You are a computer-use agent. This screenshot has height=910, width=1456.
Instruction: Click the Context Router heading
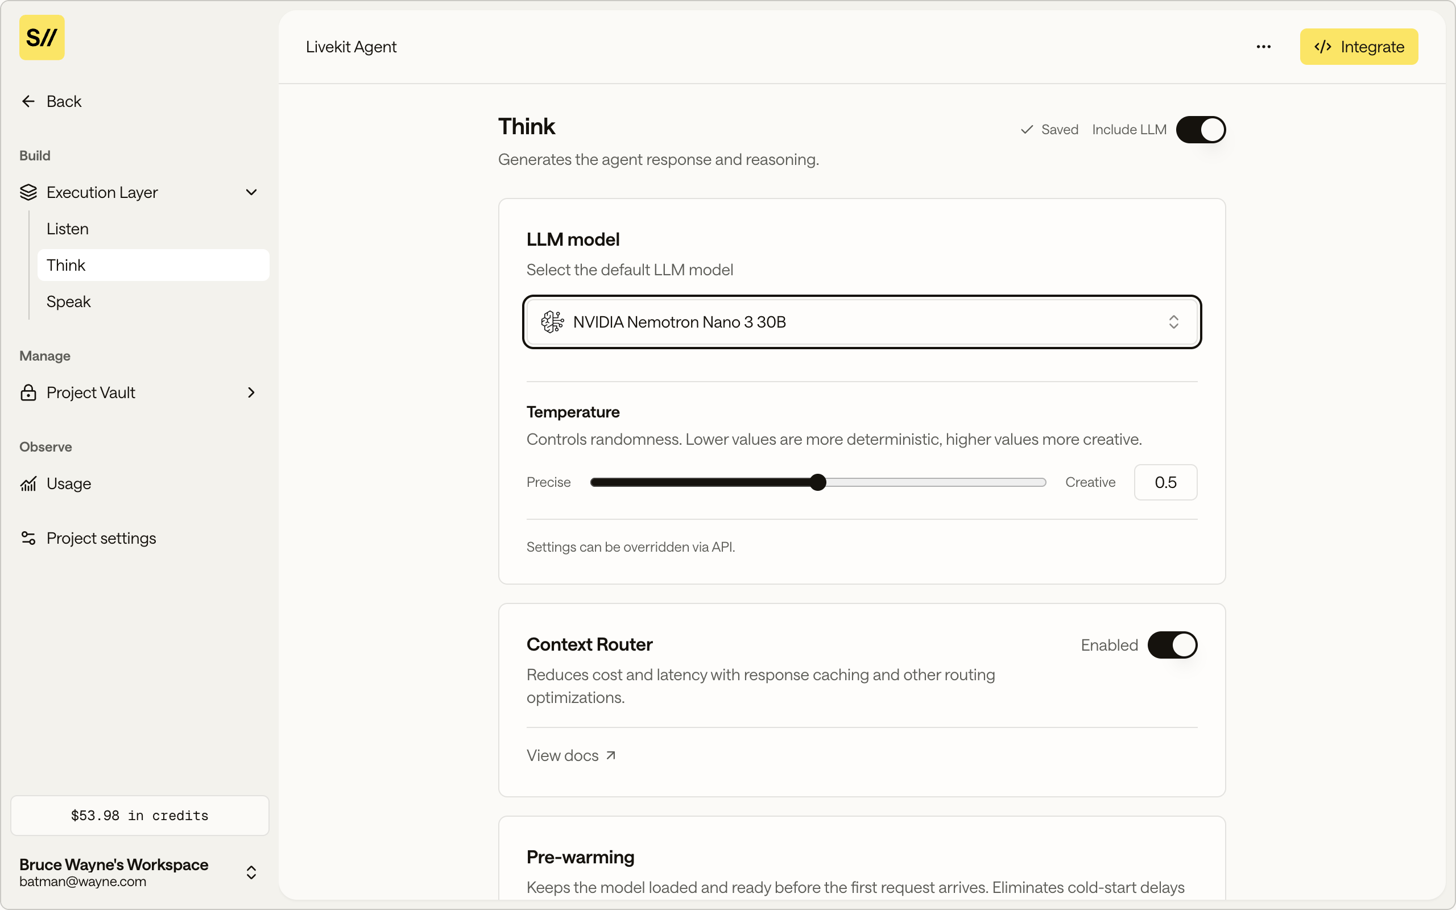pyautogui.click(x=589, y=644)
